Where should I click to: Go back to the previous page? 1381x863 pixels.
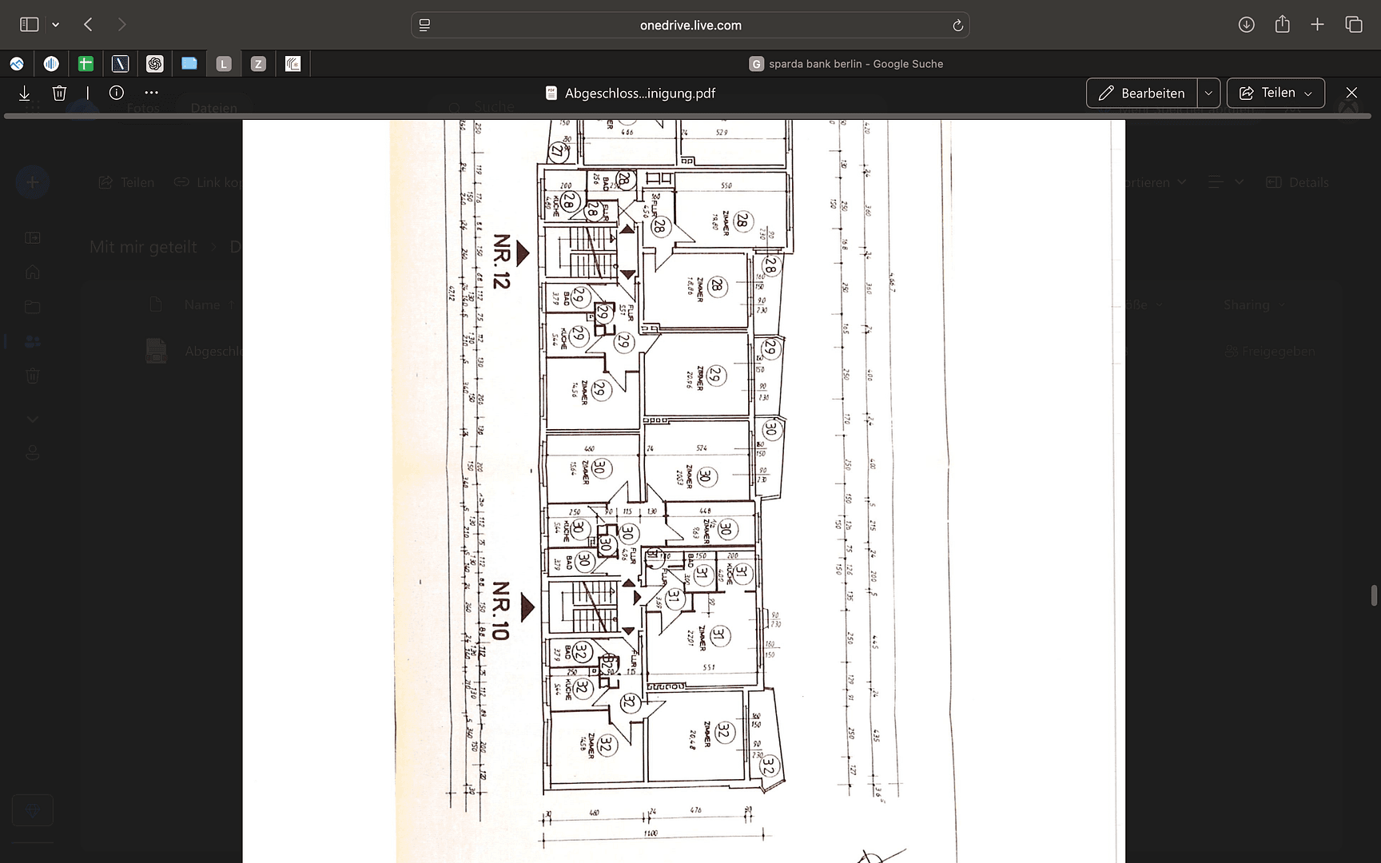(x=89, y=25)
